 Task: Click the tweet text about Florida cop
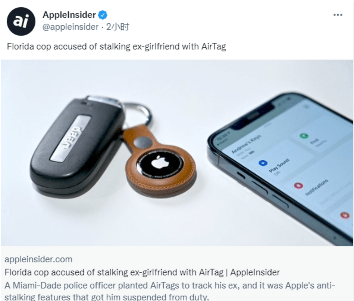coord(116,46)
